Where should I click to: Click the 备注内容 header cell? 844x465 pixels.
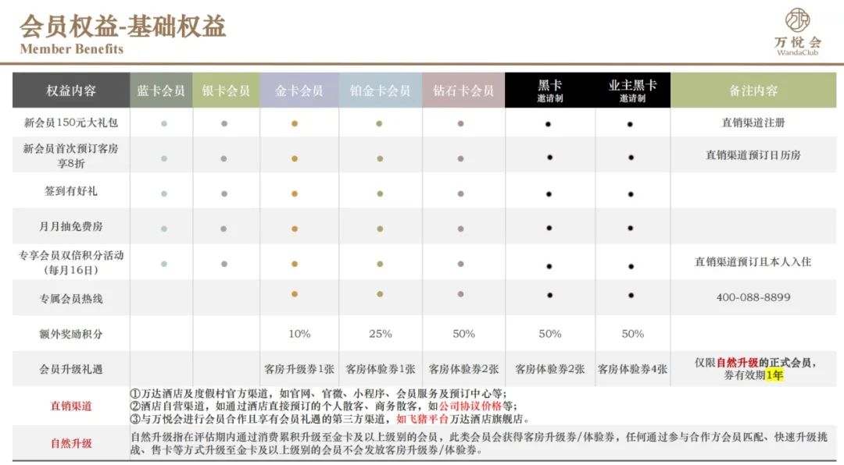753,91
